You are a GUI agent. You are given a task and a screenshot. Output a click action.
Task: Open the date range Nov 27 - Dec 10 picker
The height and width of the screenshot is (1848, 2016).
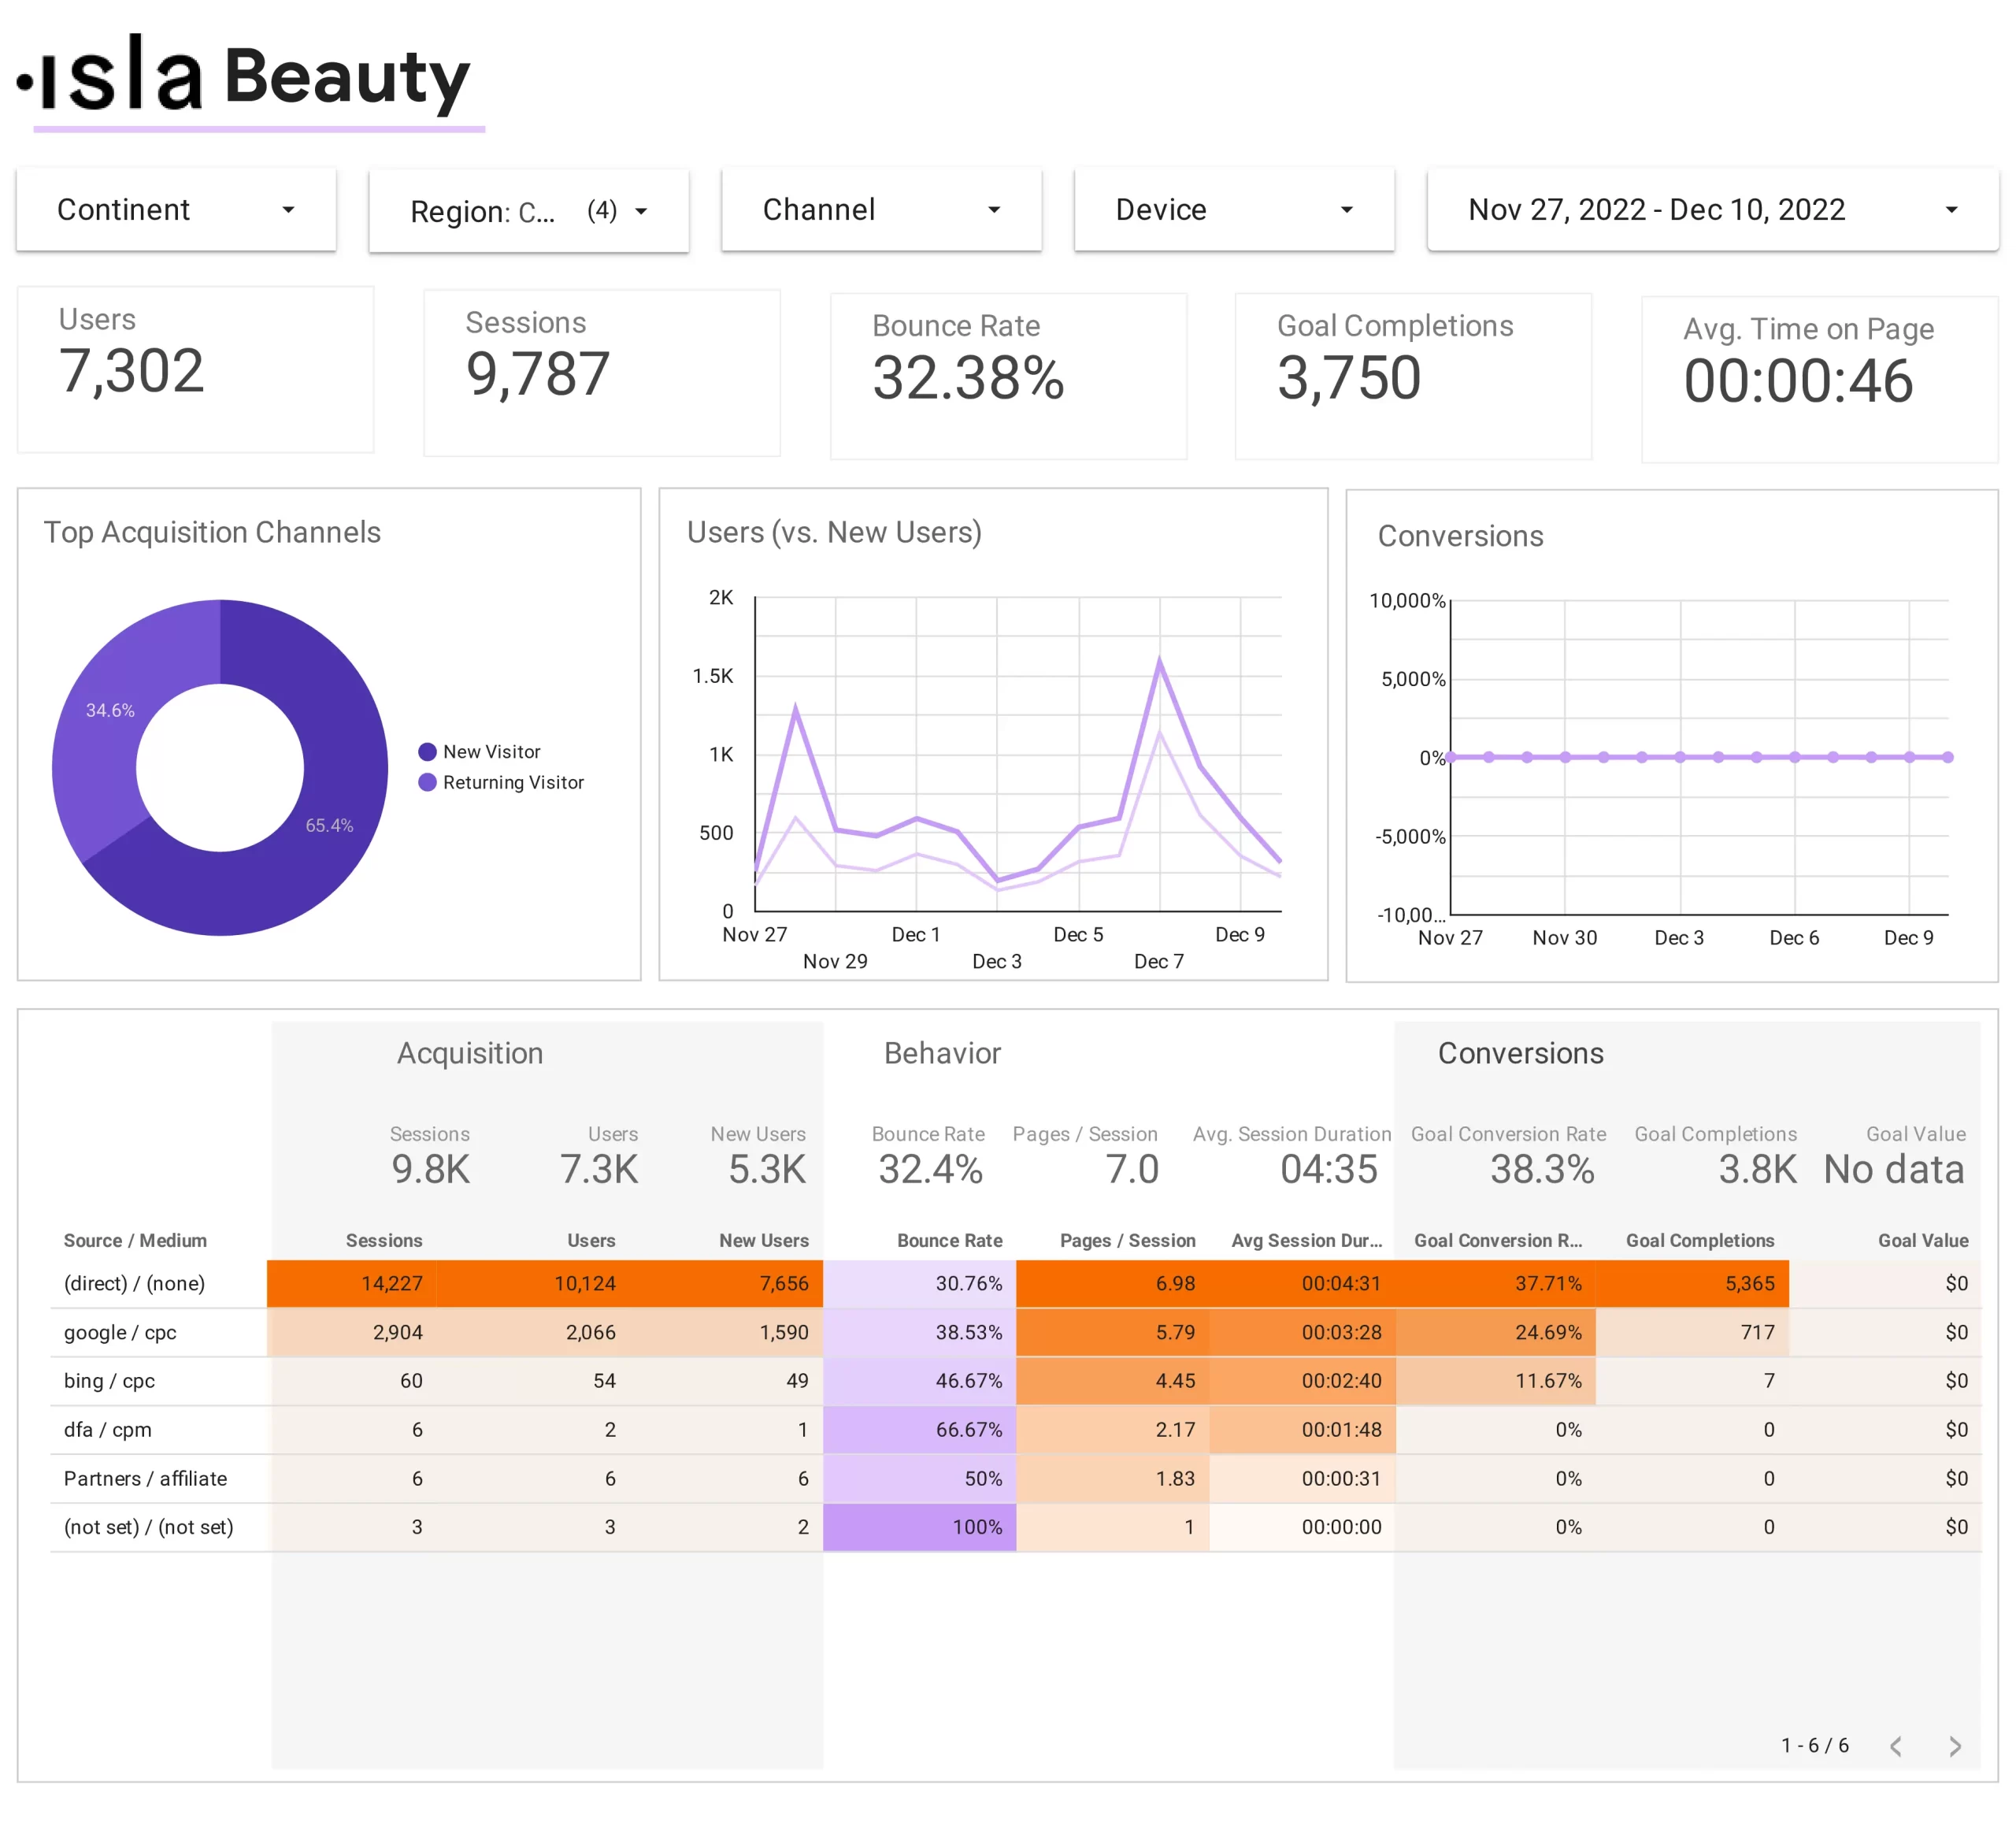click(1712, 209)
